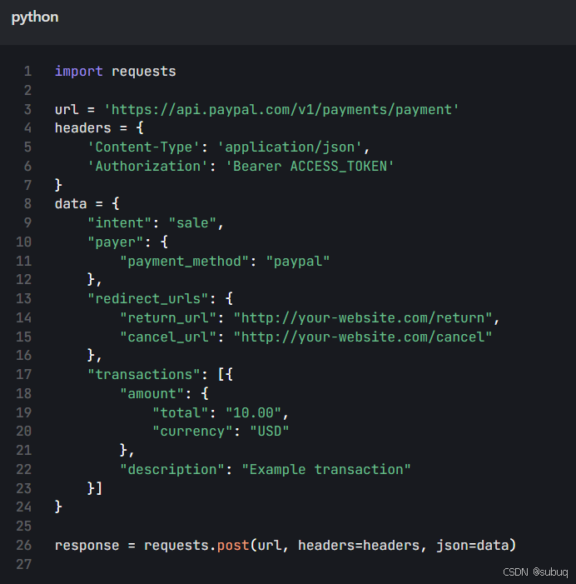Viewport: 576px width, 584px height.
Task: Click line number 1 in the gutter
Action: [28, 71]
